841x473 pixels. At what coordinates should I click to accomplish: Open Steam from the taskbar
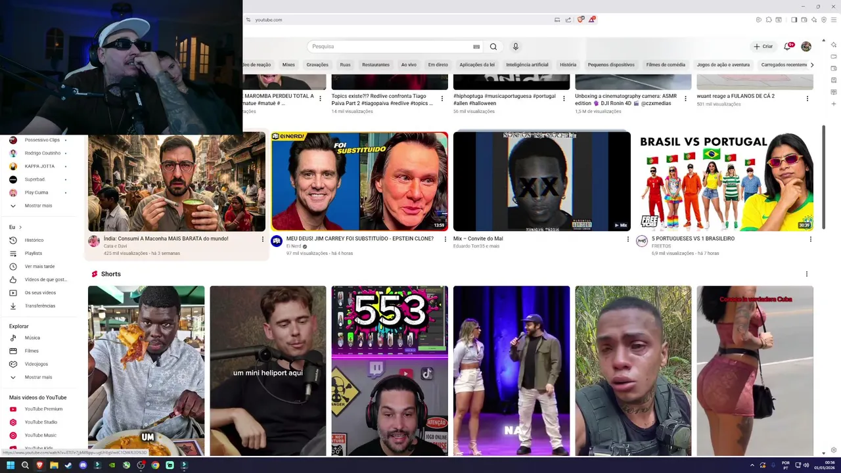click(x=68, y=465)
